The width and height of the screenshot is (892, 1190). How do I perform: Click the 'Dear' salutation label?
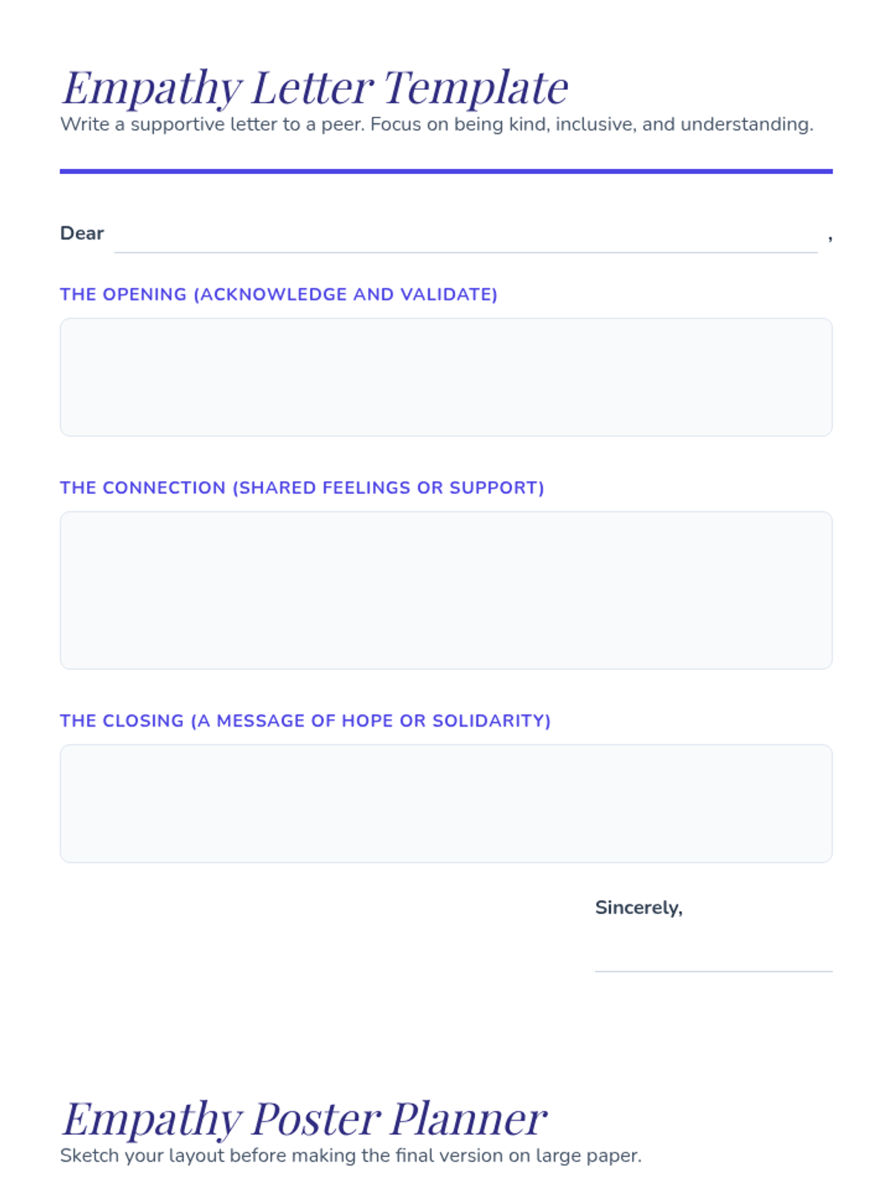[82, 234]
